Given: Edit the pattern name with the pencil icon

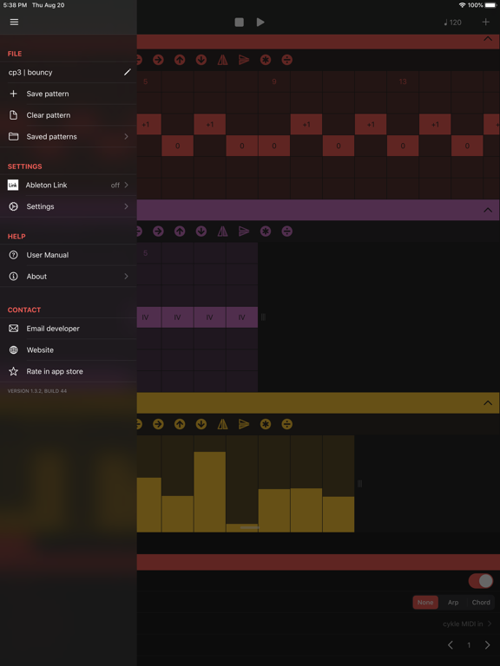Looking at the screenshot, I should [x=127, y=72].
